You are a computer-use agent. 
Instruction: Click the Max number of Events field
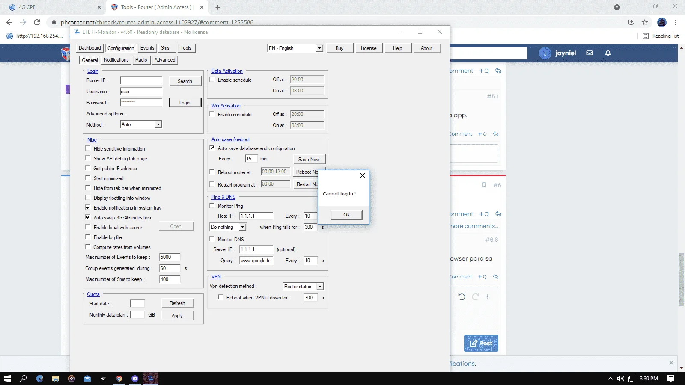click(170, 257)
